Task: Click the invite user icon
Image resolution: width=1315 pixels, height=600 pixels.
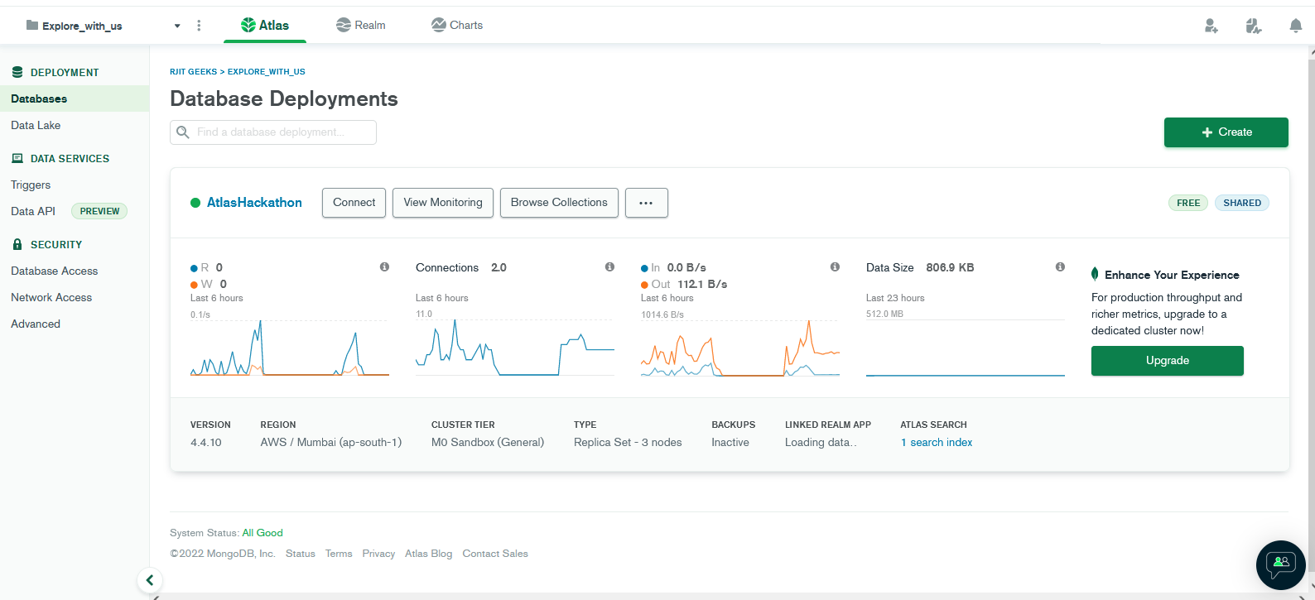Action: point(1211,26)
